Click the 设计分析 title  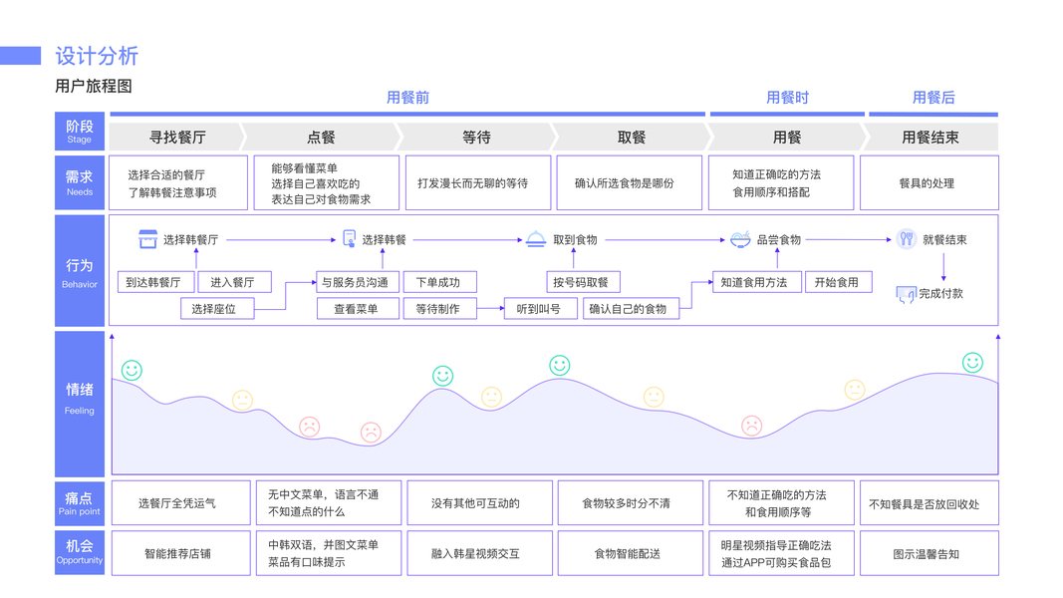(97, 56)
